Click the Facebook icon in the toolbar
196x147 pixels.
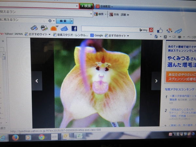coord(74,28)
